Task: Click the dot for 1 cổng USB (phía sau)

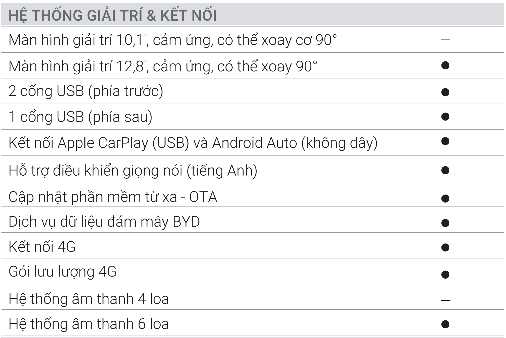Action: click(x=445, y=116)
